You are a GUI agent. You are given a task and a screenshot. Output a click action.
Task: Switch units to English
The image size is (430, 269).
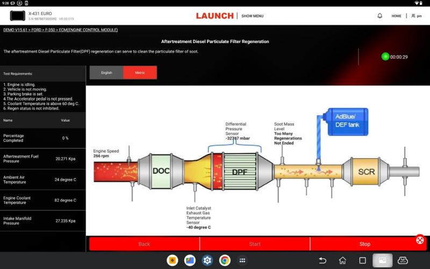(106, 73)
